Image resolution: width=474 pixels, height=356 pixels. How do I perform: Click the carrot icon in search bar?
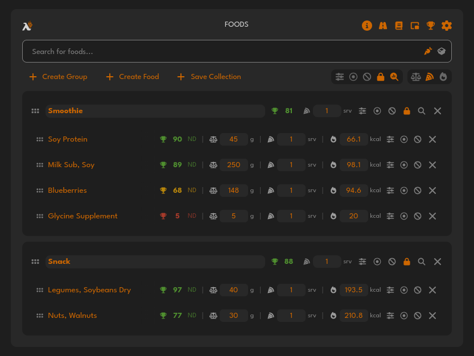[x=428, y=51]
